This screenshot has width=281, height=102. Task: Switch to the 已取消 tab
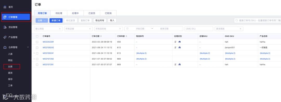[108, 13]
